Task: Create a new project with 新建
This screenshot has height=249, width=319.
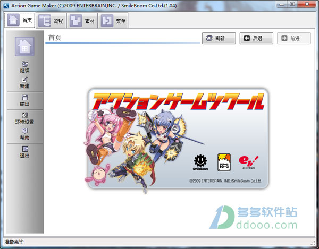Action: pos(24,82)
